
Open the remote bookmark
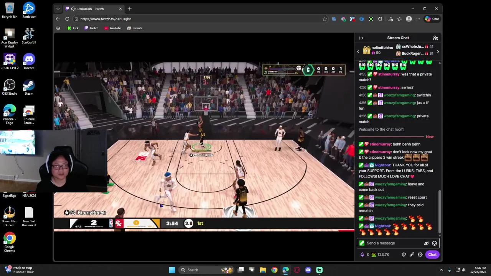(x=135, y=28)
